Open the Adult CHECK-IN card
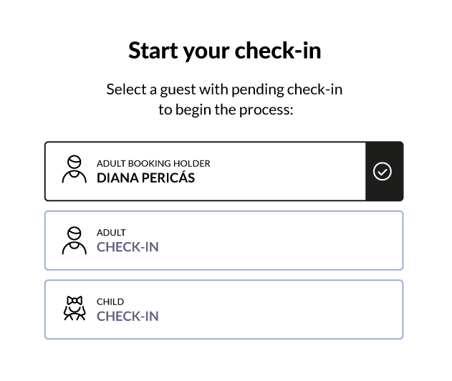 224,241
